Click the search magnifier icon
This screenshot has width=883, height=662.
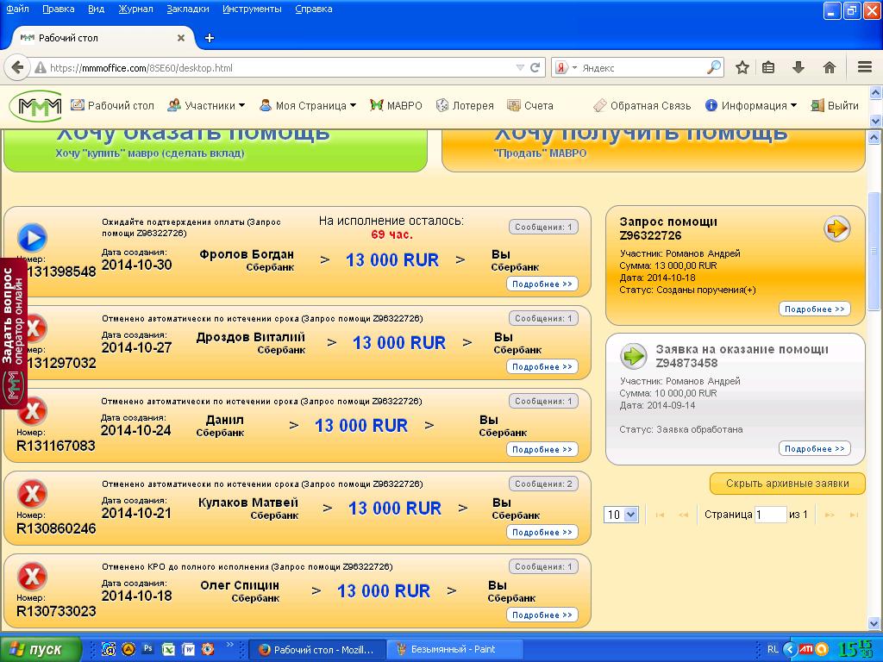pyautogui.click(x=714, y=67)
